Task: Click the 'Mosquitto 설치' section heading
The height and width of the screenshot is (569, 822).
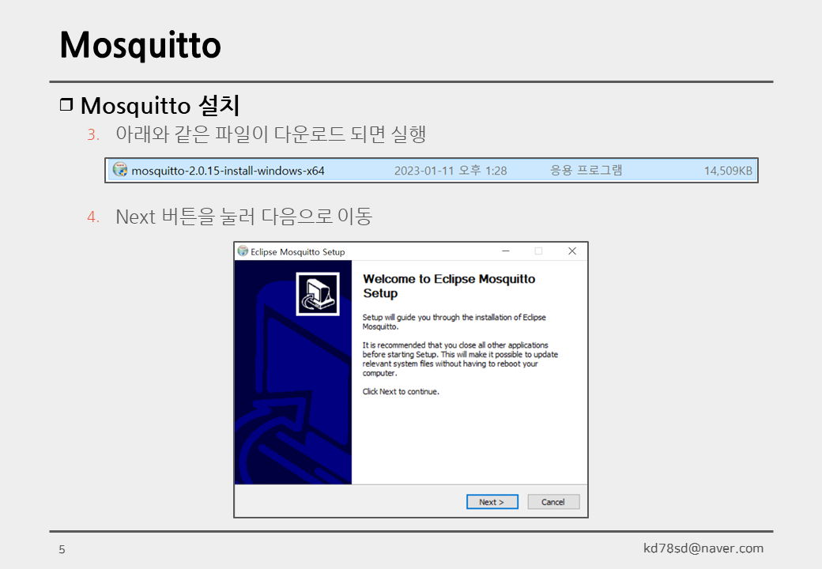Action: [160, 105]
